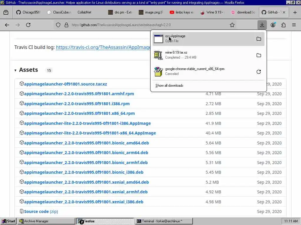This screenshot has width=301, height=225.
Task: Click the wine-9.19.tar.xz archive icon
Action: click(158, 55)
